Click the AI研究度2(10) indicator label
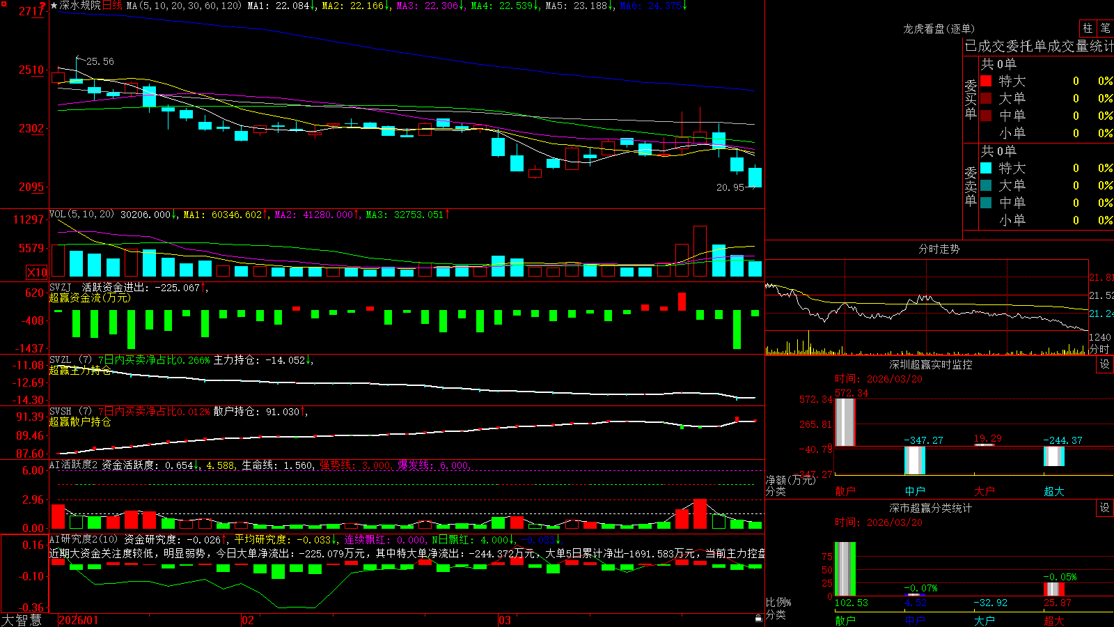 (84, 539)
